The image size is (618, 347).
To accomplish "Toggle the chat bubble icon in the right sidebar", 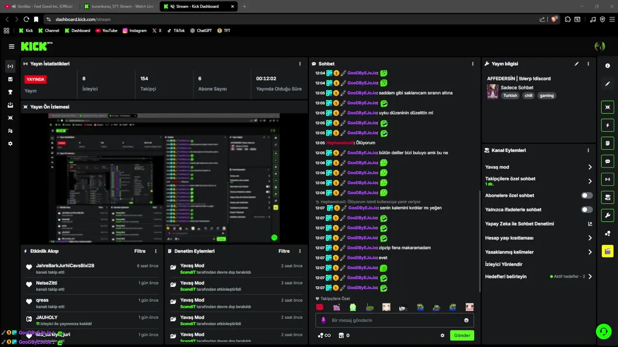I will click(x=607, y=161).
